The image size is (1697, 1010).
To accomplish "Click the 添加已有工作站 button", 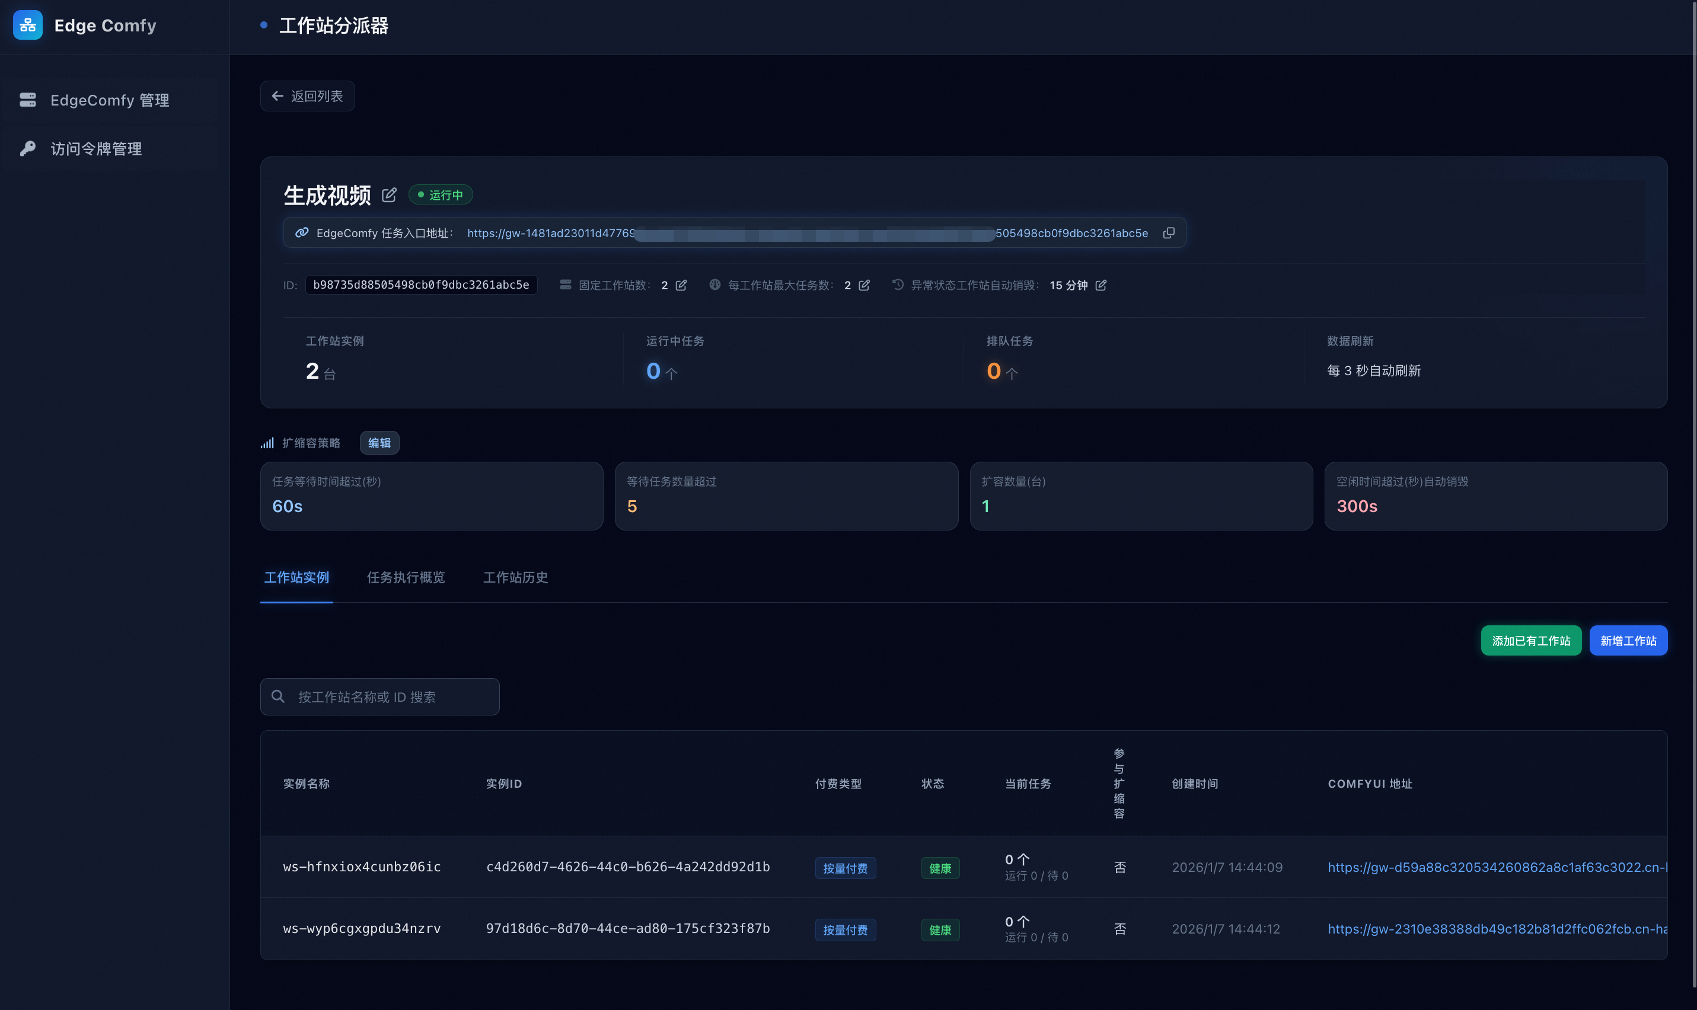I will 1530,641.
